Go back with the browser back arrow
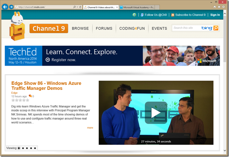Image resolution: width=229 pixels, height=157 pixels. (x=5, y=7)
